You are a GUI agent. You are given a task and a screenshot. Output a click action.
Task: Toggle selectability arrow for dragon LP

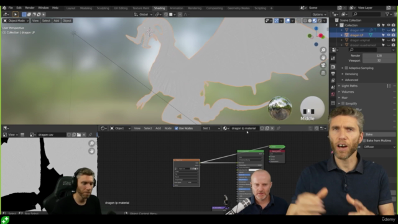coord(383,35)
